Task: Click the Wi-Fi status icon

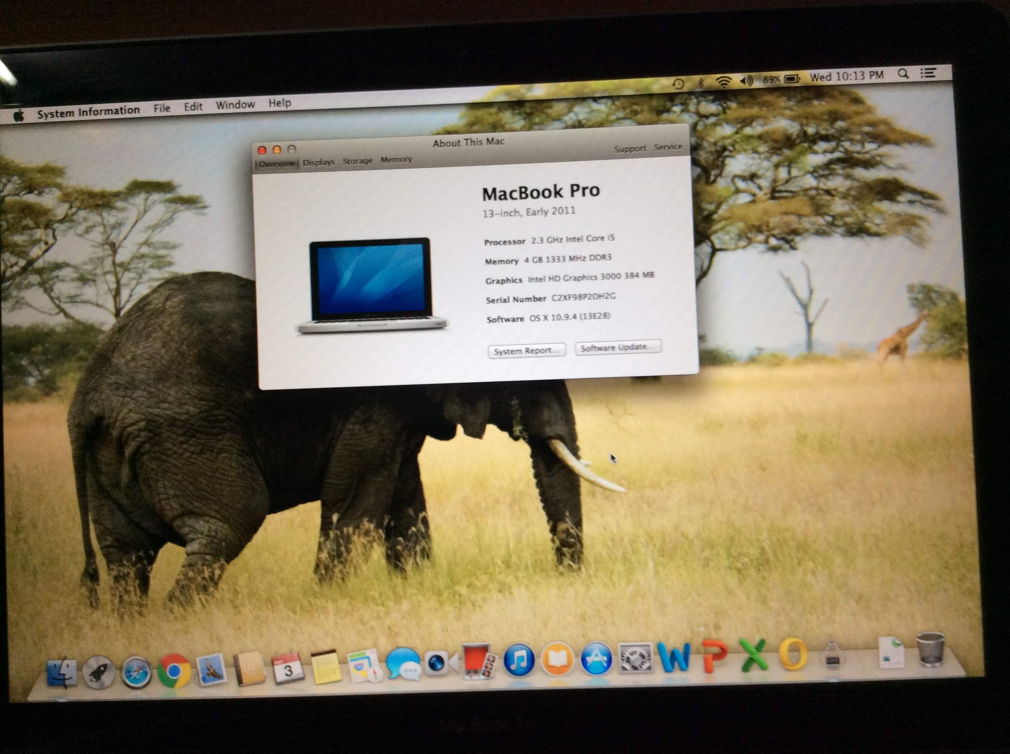Action: point(724,82)
